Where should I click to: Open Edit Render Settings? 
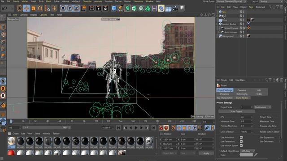point(105,8)
